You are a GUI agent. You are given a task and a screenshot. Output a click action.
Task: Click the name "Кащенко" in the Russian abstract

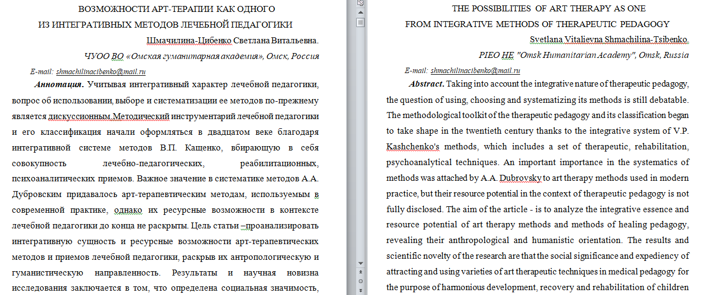(x=202, y=148)
